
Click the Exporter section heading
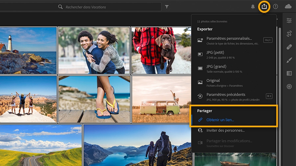point(205,29)
